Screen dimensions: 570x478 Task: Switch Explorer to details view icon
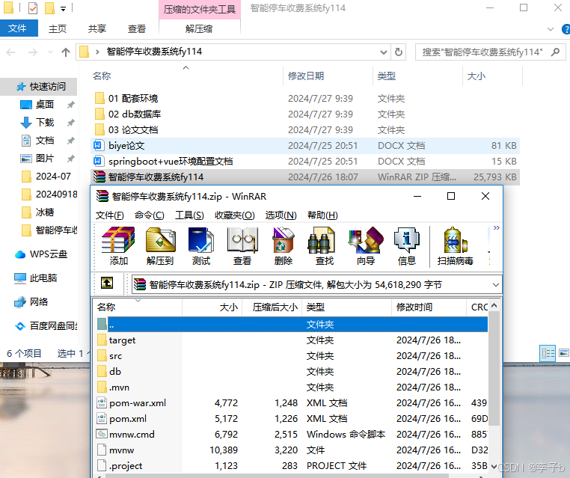pyautogui.click(x=548, y=353)
